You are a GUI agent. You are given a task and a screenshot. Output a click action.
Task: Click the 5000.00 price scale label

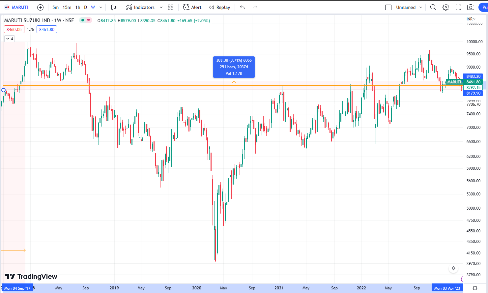(x=474, y=208)
